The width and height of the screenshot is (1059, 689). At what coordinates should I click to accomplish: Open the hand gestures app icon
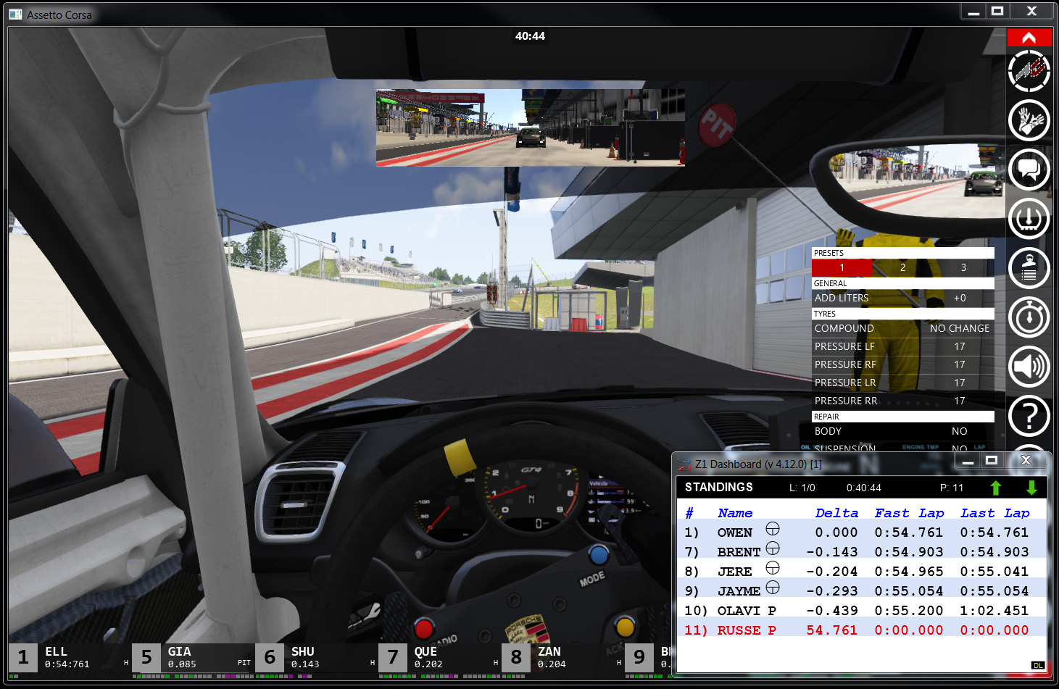(1029, 120)
